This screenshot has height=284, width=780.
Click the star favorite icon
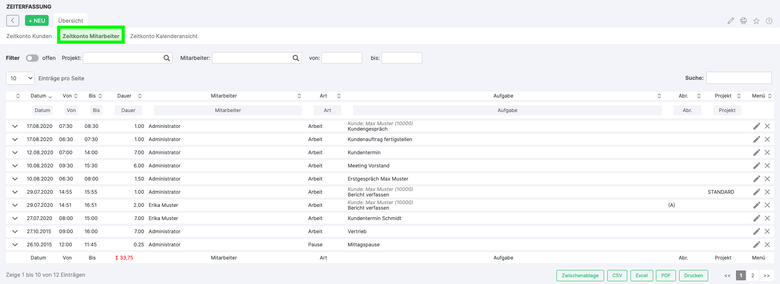point(756,21)
